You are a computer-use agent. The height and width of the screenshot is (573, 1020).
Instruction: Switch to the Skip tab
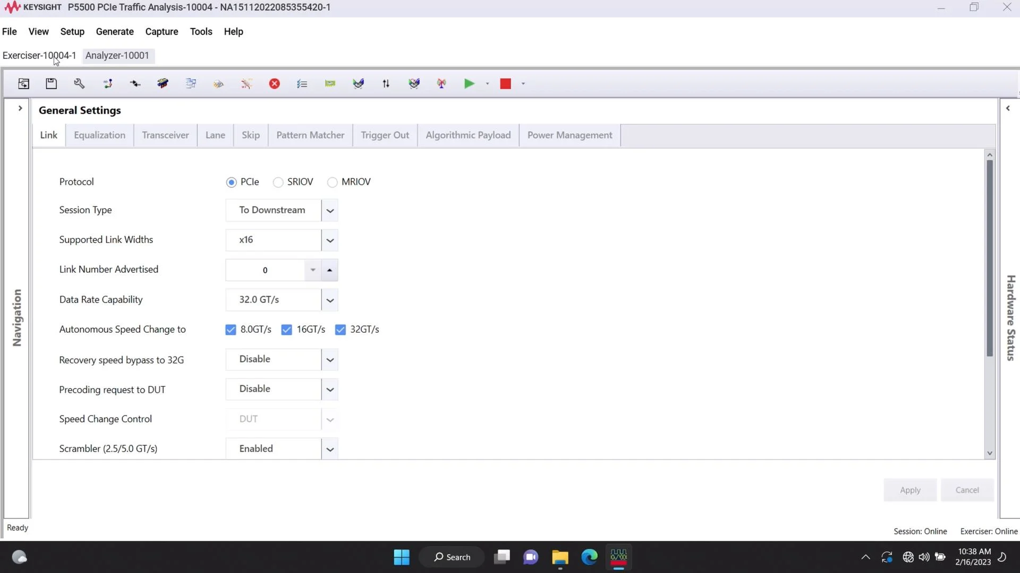pyautogui.click(x=251, y=135)
